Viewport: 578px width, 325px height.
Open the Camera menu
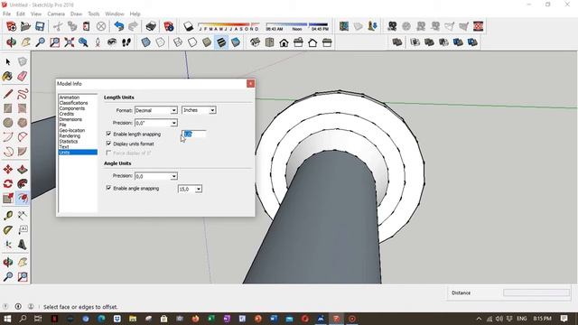pyautogui.click(x=56, y=14)
